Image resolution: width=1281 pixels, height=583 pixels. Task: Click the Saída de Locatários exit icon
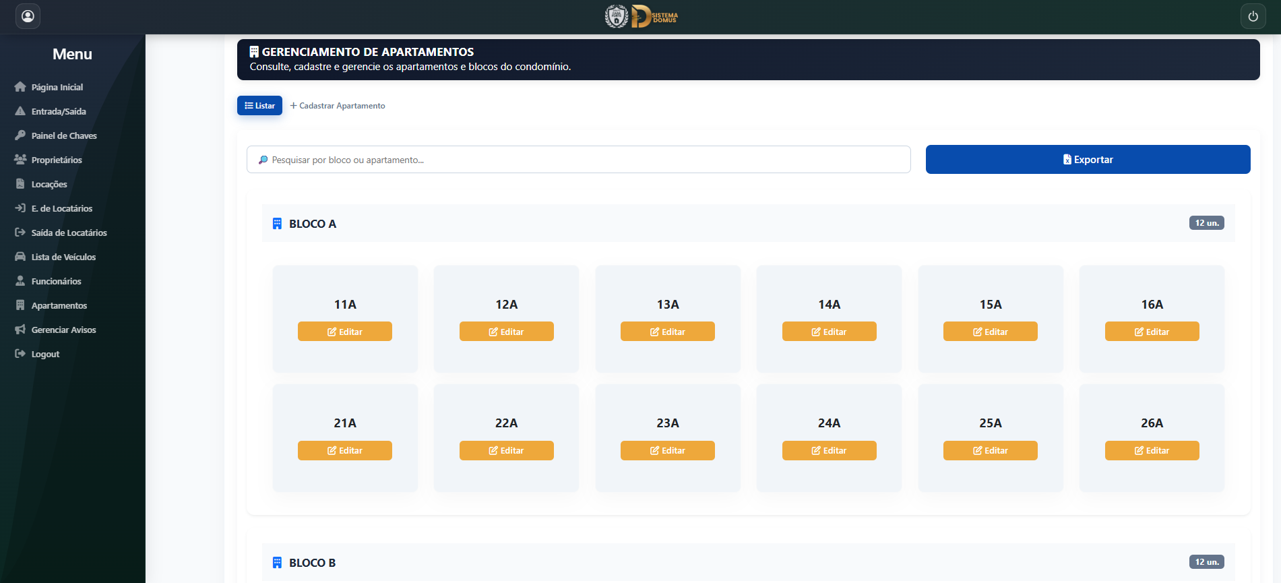click(x=20, y=233)
